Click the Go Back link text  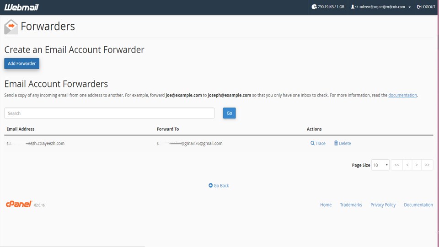221,186
